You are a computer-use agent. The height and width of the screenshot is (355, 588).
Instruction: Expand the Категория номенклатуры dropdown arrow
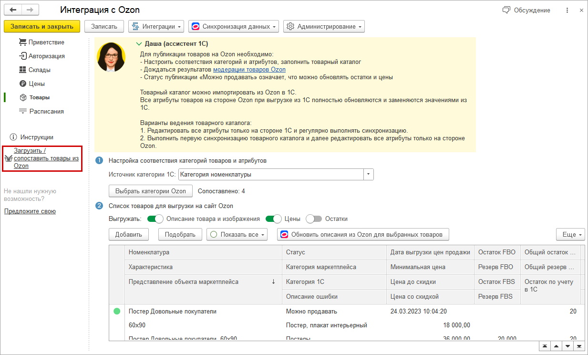pos(369,174)
